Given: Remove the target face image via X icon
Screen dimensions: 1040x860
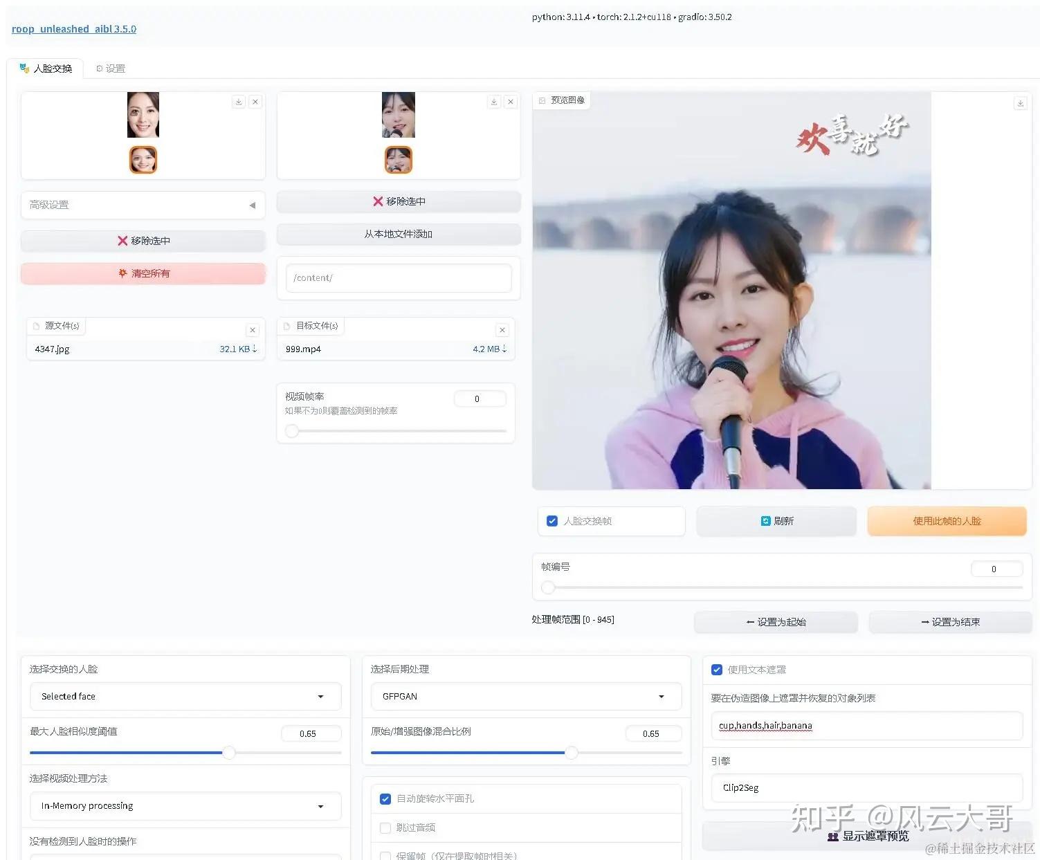Looking at the screenshot, I should pyautogui.click(x=511, y=101).
